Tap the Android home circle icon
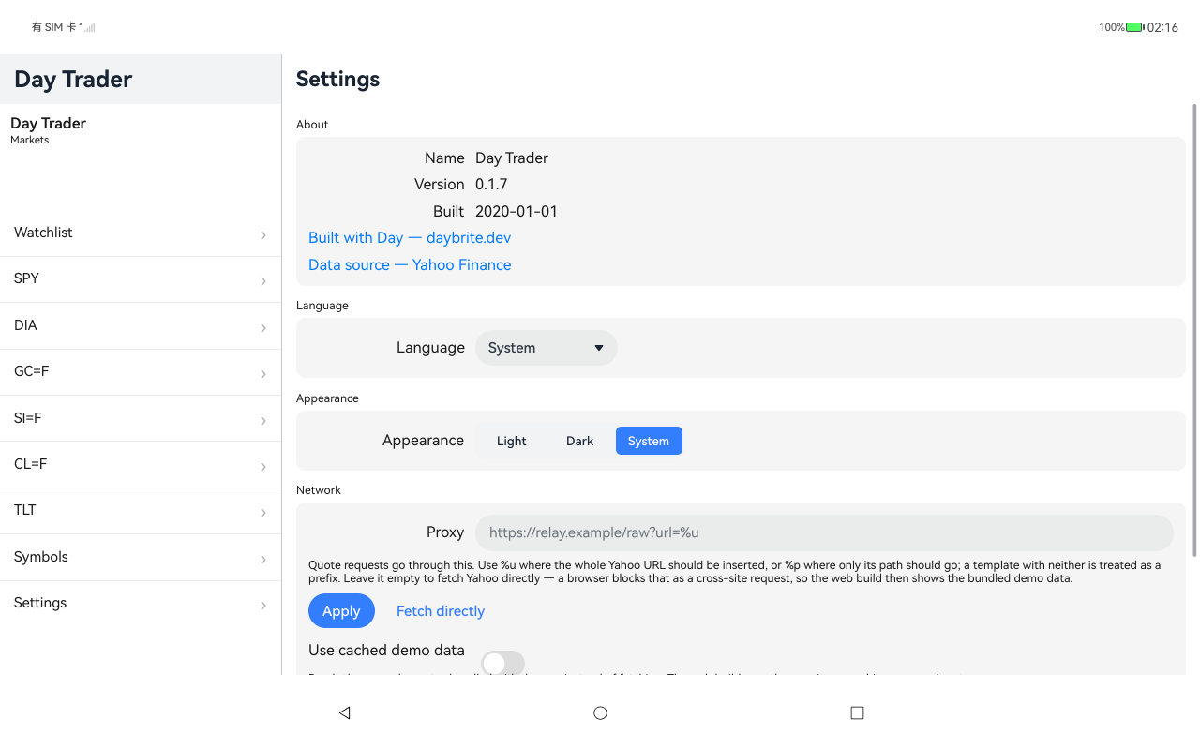 (x=600, y=712)
